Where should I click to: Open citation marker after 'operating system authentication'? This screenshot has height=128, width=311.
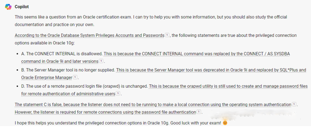pyautogui.click(x=294, y=104)
